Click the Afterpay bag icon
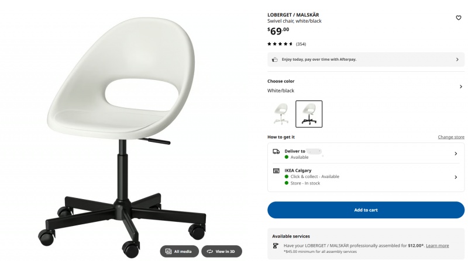 pyautogui.click(x=275, y=60)
